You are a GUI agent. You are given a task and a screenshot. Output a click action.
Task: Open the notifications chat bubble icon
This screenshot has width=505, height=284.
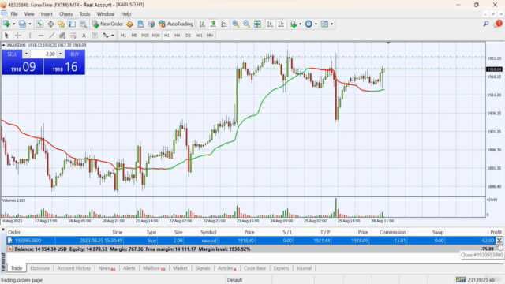(x=498, y=24)
